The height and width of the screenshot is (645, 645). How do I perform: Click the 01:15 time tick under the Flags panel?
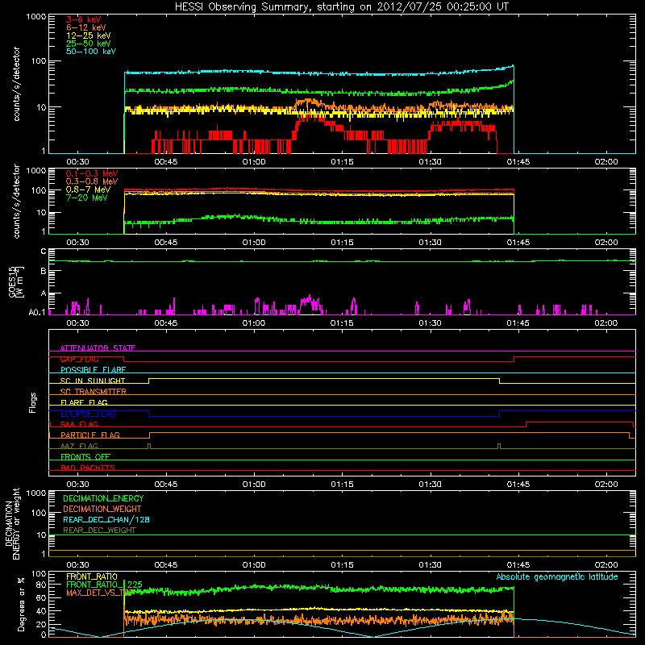[342, 485]
